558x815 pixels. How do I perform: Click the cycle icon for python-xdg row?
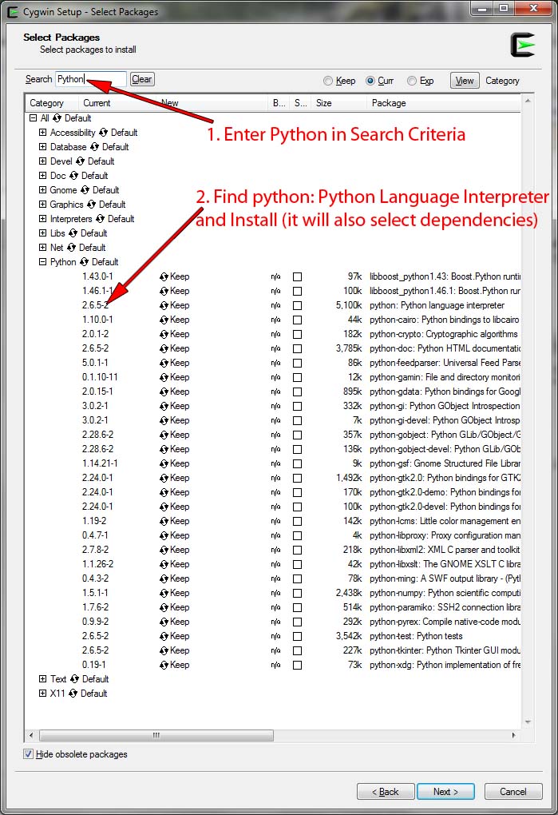pyautogui.click(x=164, y=666)
